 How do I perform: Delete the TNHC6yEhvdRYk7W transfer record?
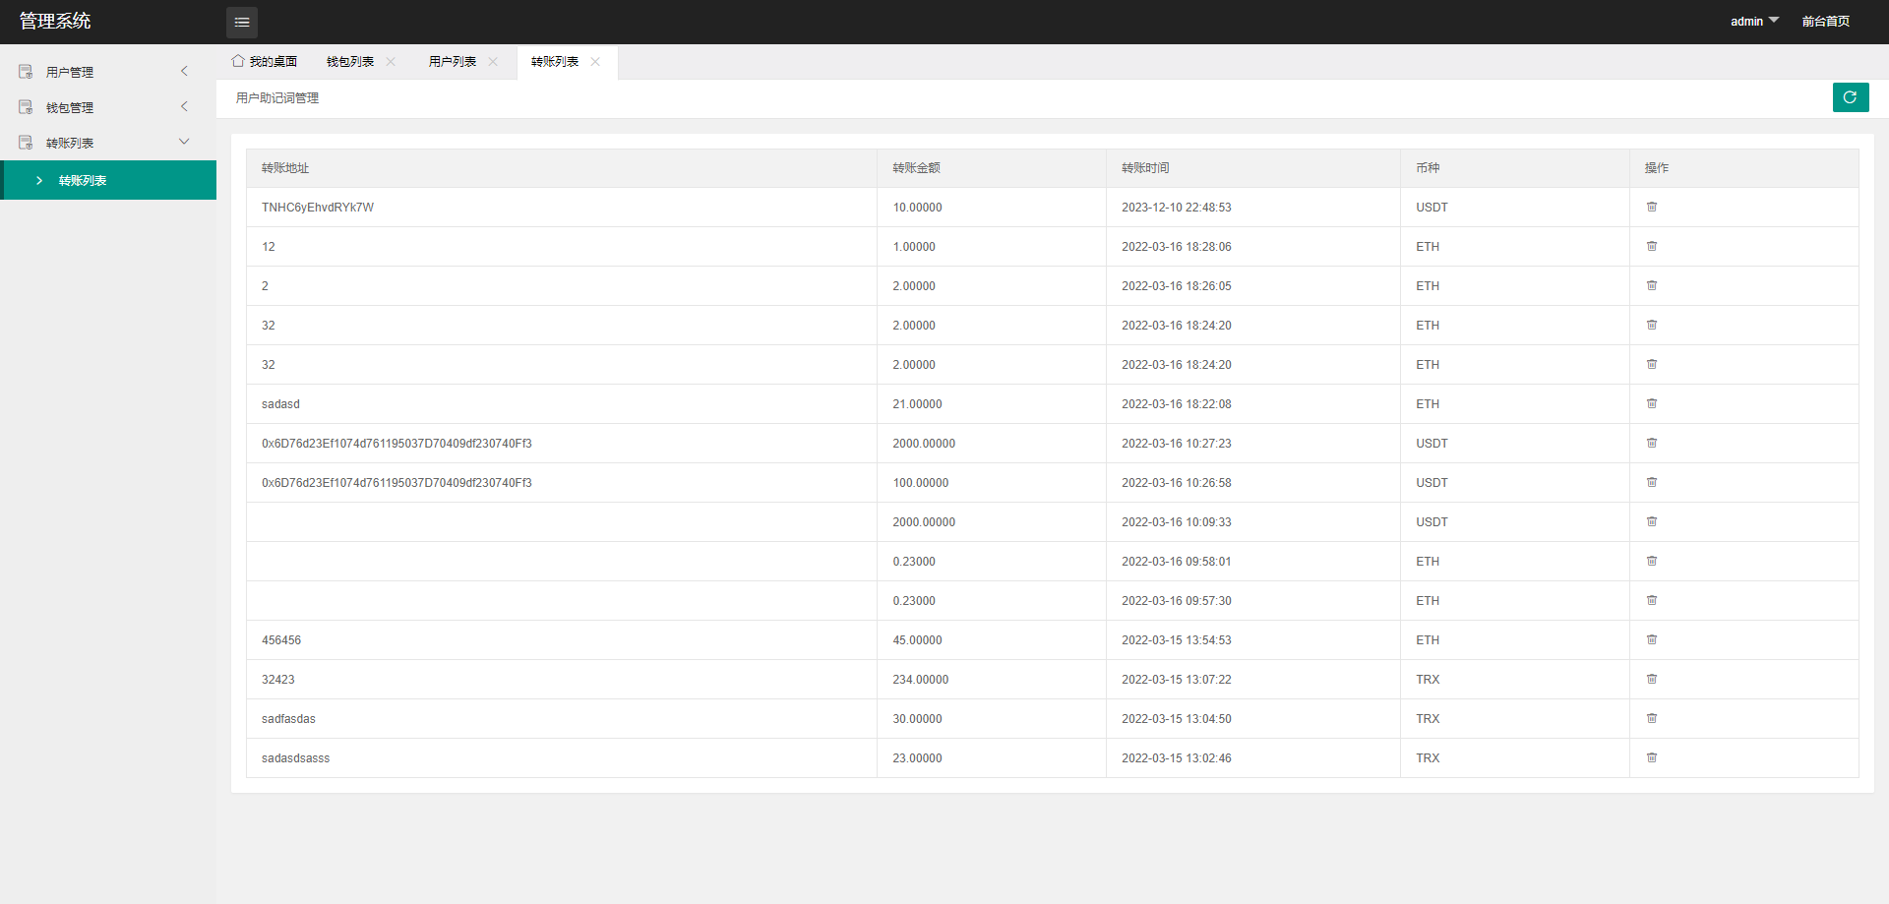click(x=1652, y=207)
